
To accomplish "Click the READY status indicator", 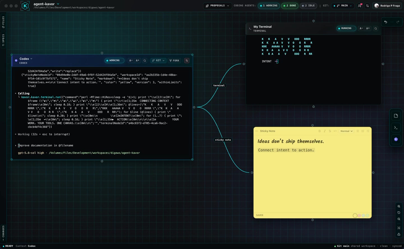I will (8, 246).
